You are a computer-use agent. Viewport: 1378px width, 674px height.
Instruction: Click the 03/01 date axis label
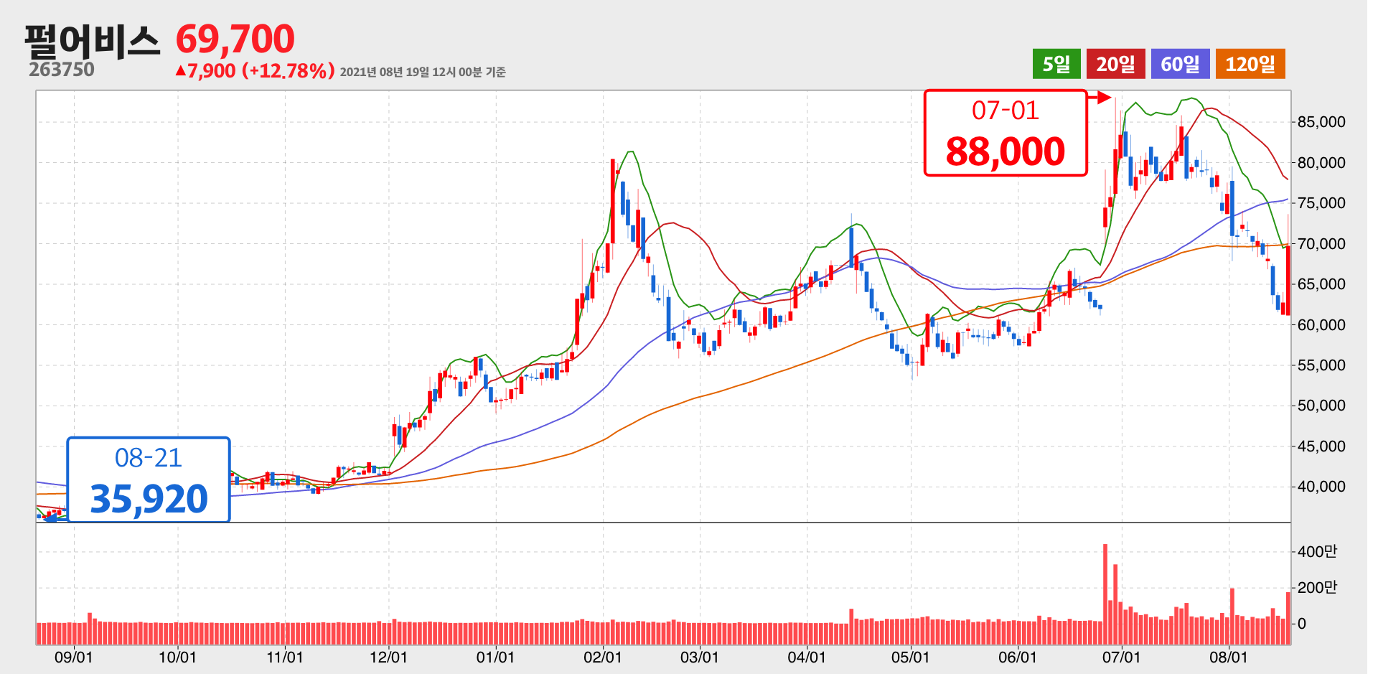(700, 657)
